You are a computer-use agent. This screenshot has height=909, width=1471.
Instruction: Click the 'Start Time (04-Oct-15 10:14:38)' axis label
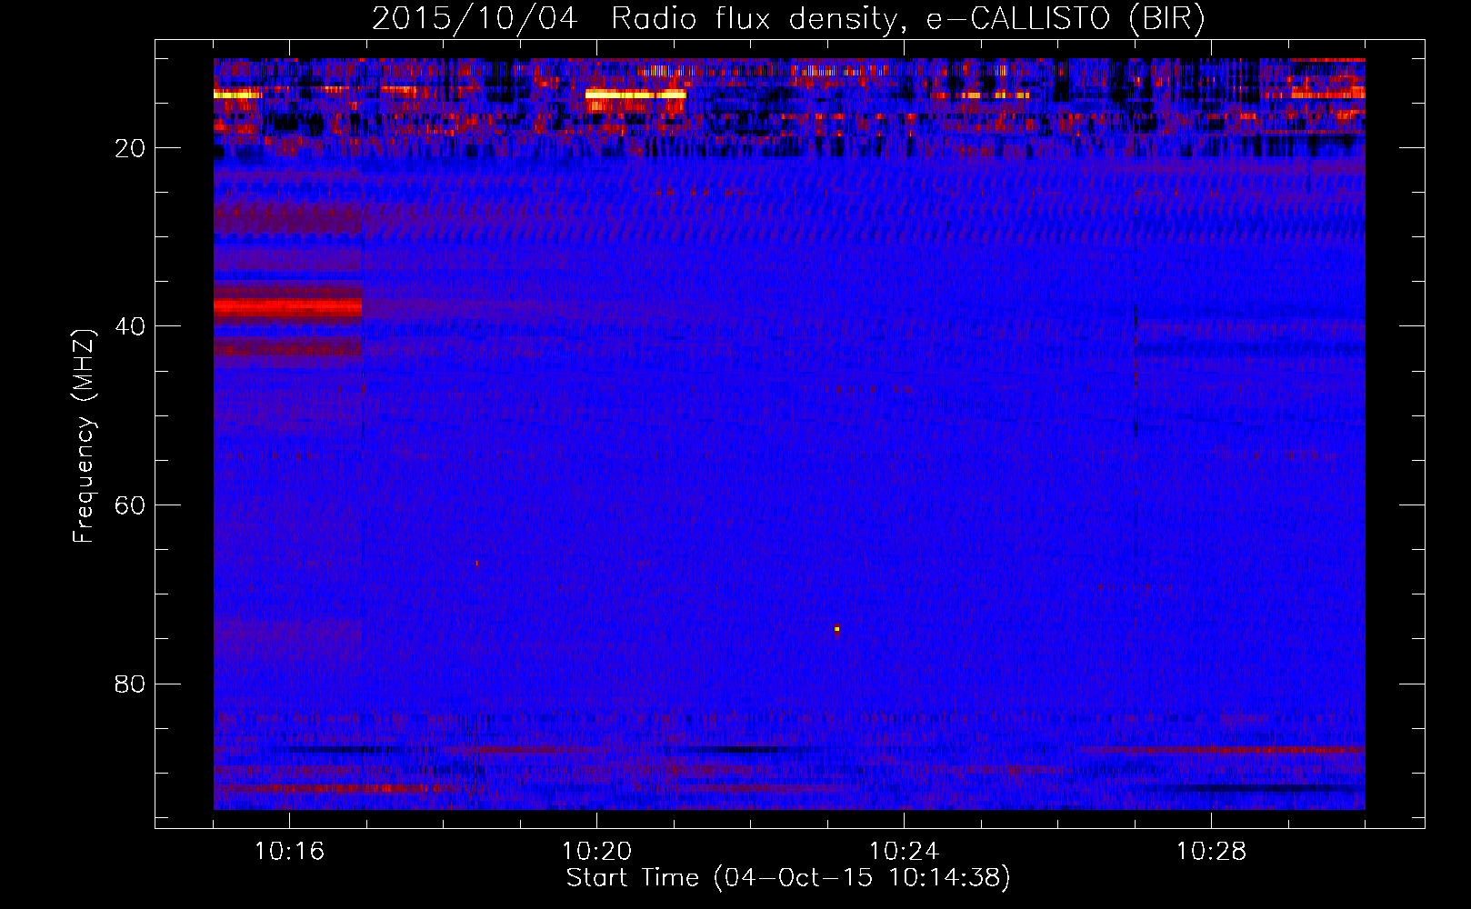pyautogui.click(x=788, y=878)
